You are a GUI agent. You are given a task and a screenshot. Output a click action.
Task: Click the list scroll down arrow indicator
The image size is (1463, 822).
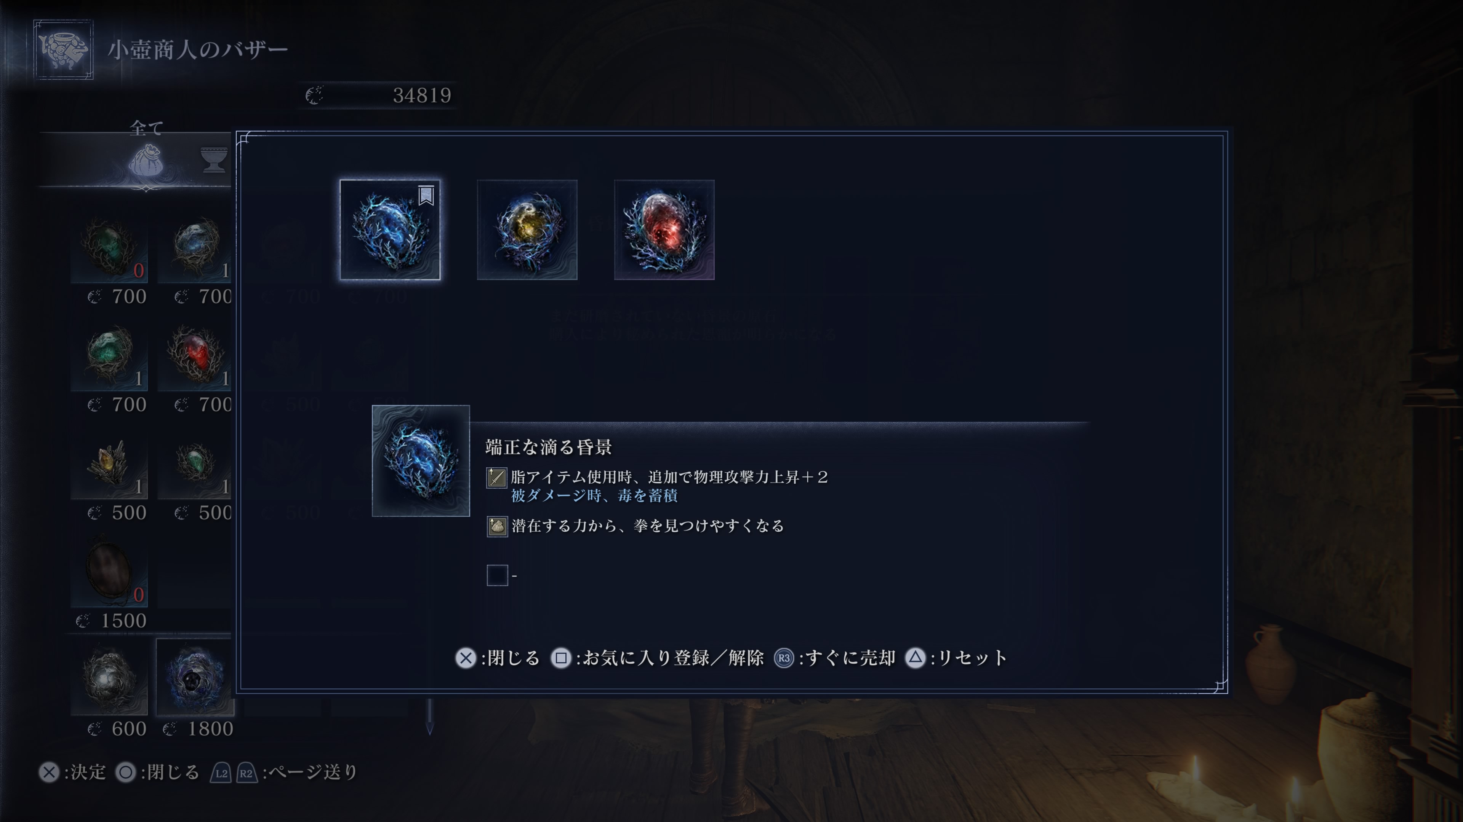429,718
